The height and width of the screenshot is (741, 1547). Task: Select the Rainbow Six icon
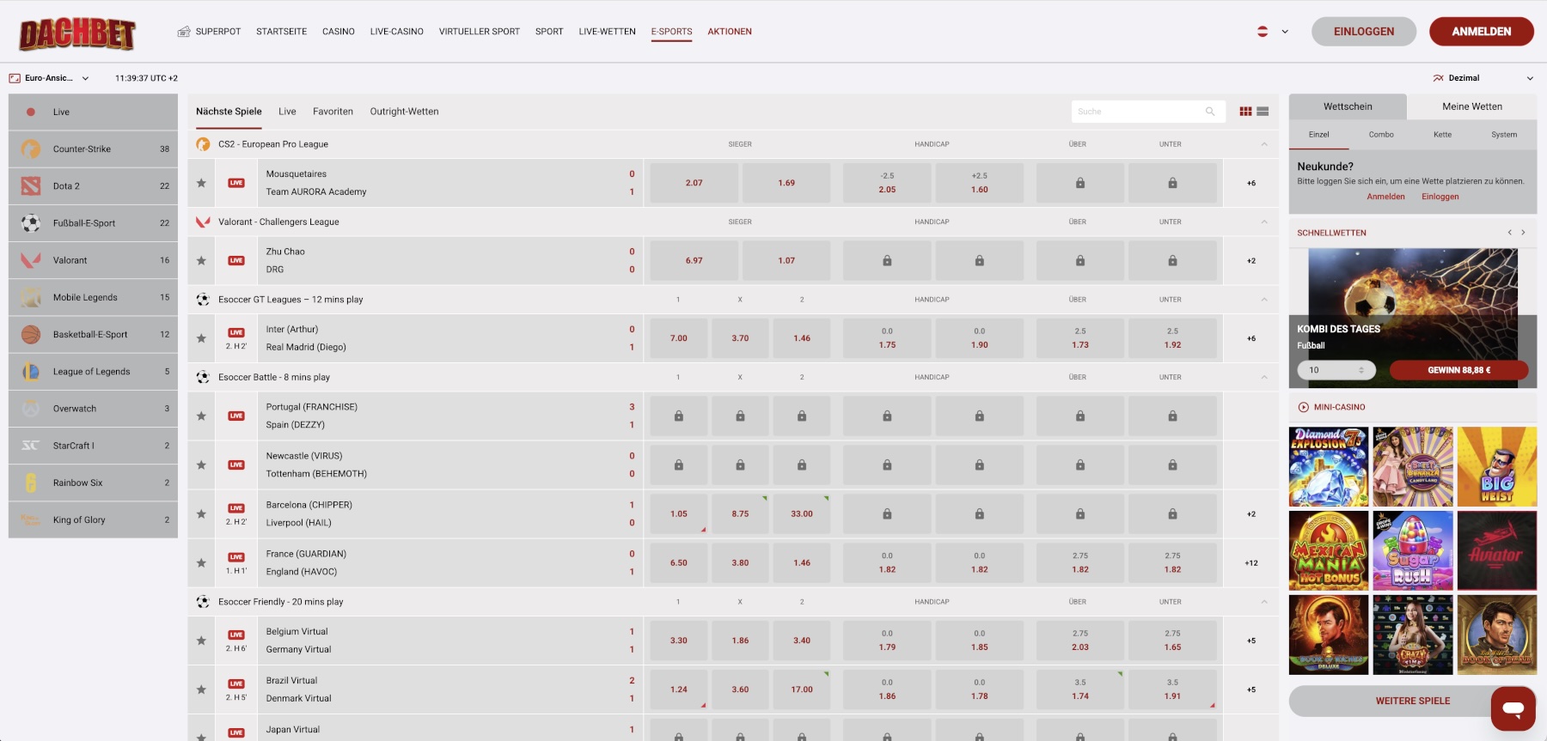[31, 483]
